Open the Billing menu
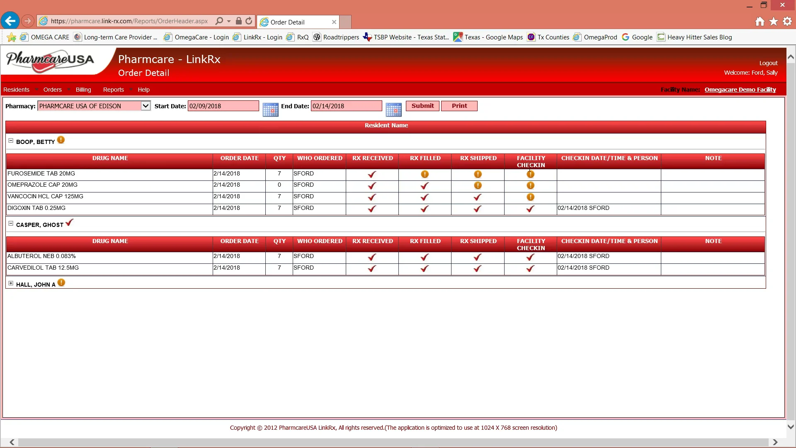Image resolution: width=796 pixels, height=448 pixels. point(83,90)
